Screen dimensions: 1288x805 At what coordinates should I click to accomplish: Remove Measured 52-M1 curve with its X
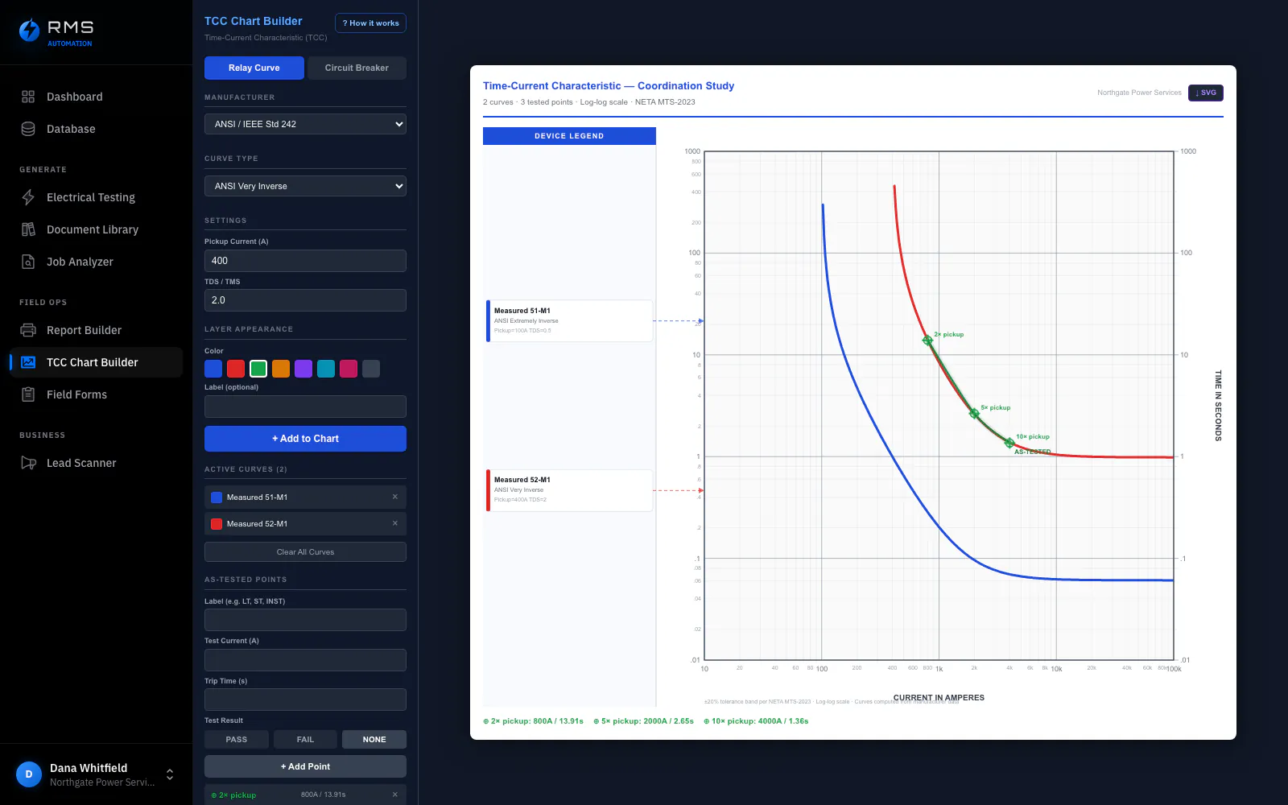click(395, 523)
